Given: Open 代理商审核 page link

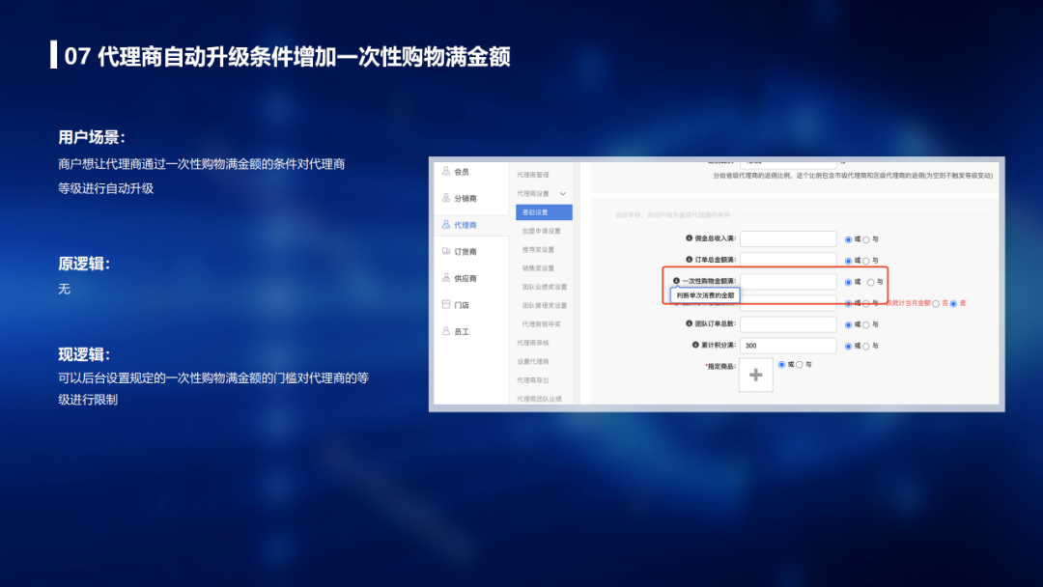Looking at the screenshot, I should coord(532,343).
